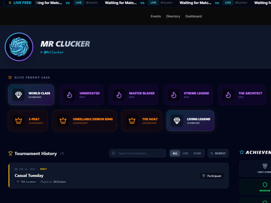This screenshot has width=271, height=203.
Task: Click the Xtreme Legend flame icon
Action: 174,95
